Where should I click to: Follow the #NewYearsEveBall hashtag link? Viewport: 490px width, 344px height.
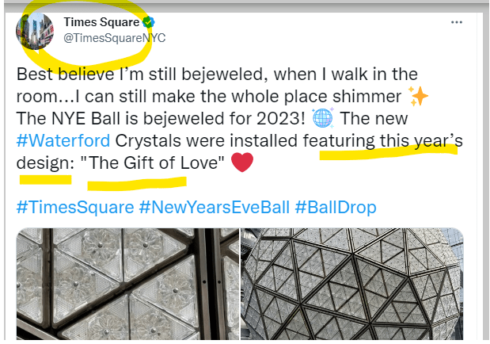[x=214, y=207]
